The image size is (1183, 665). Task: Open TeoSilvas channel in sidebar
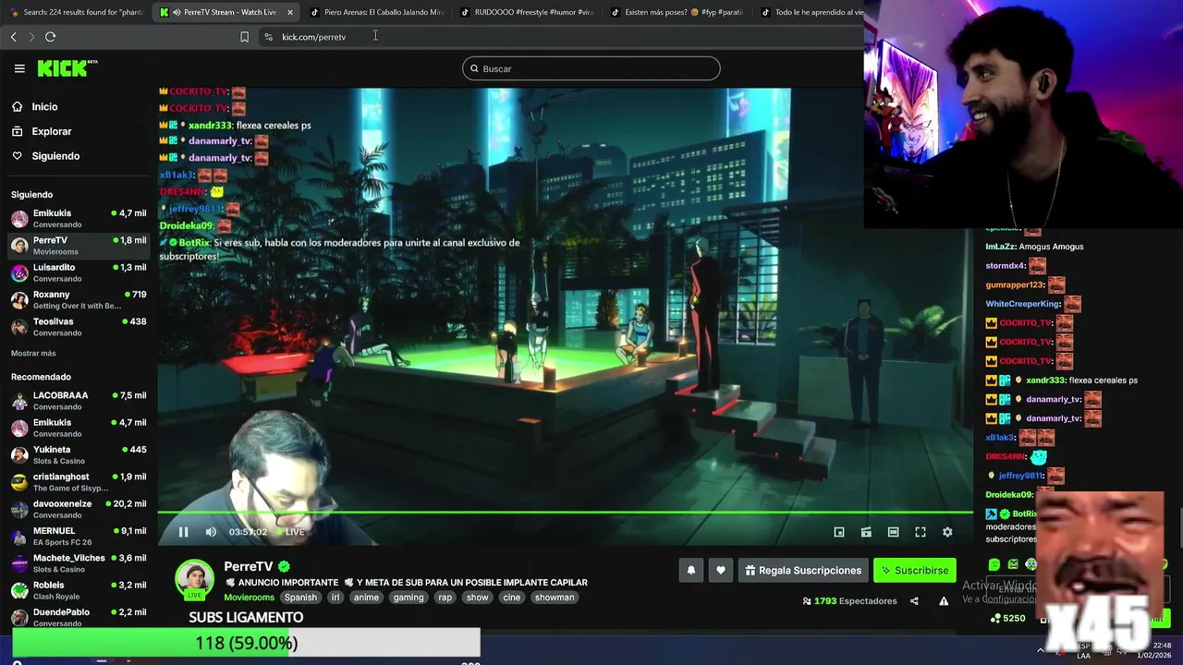point(79,327)
